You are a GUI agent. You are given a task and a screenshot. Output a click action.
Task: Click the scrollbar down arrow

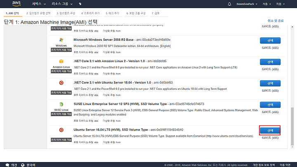[292, 147]
